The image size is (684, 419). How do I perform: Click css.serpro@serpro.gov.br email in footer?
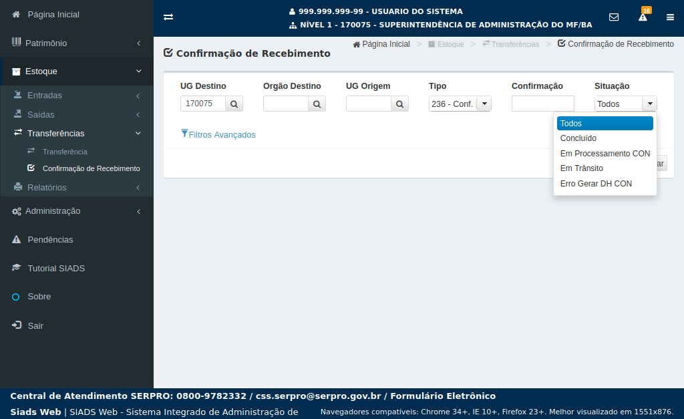coord(319,396)
